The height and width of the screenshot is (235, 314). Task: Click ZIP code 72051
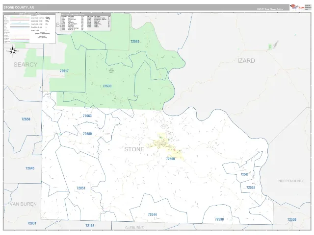click(x=81, y=188)
